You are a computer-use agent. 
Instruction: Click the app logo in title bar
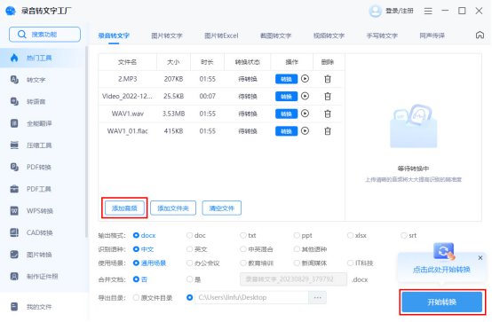click(x=11, y=11)
